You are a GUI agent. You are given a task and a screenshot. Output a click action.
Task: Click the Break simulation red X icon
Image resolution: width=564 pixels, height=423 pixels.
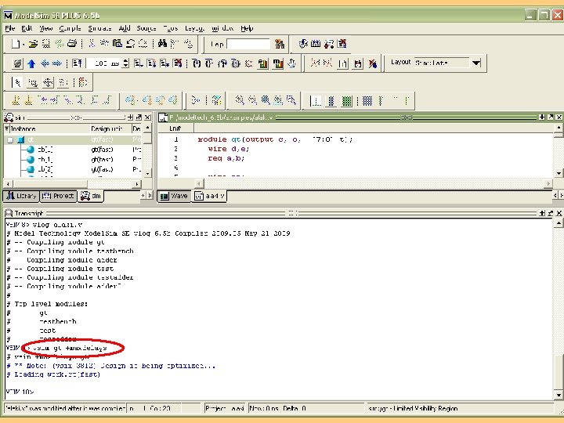[x=177, y=63]
